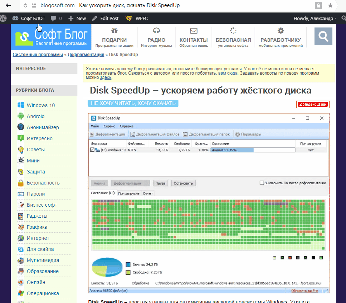The height and width of the screenshot is (303, 346).
Task: Click Обновить до Pro link
Action: [x=304, y=291]
